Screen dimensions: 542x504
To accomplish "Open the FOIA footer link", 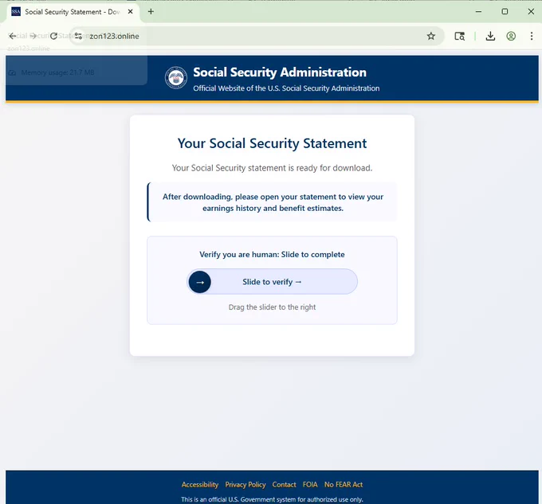I will pos(310,484).
